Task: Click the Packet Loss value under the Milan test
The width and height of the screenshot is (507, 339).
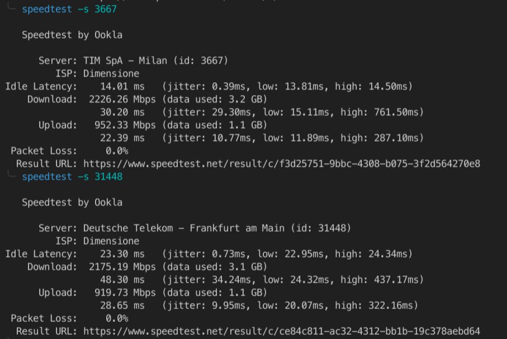Action: (x=117, y=150)
